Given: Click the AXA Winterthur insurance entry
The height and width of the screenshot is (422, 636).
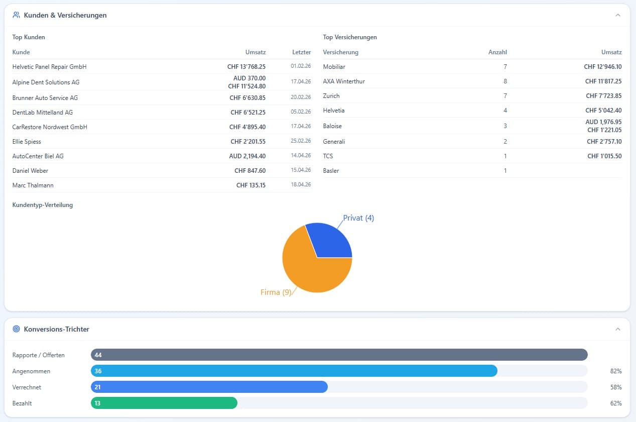Looking at the screenshot, I should coord(344,81).
